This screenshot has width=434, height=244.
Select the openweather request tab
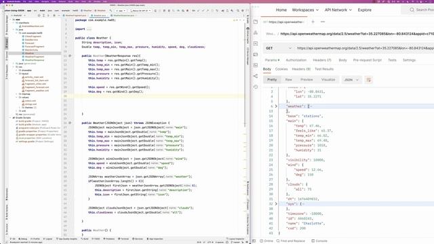click(284, 22)
